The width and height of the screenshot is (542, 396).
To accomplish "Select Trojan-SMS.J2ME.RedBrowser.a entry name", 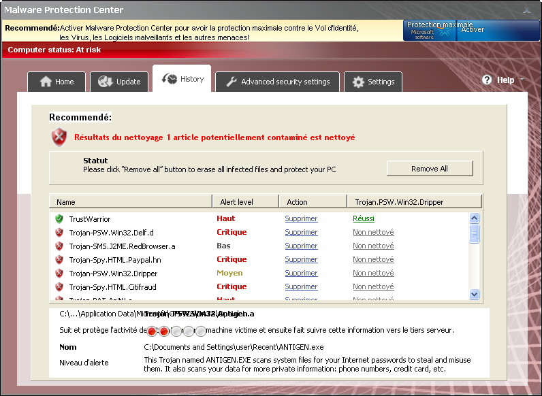I will [122, 246].
